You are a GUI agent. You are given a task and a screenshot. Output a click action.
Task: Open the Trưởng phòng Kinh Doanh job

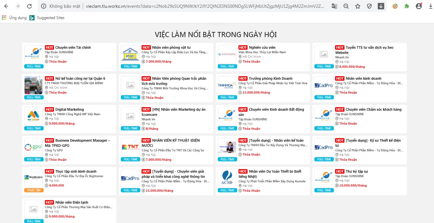tap(270, 78)
